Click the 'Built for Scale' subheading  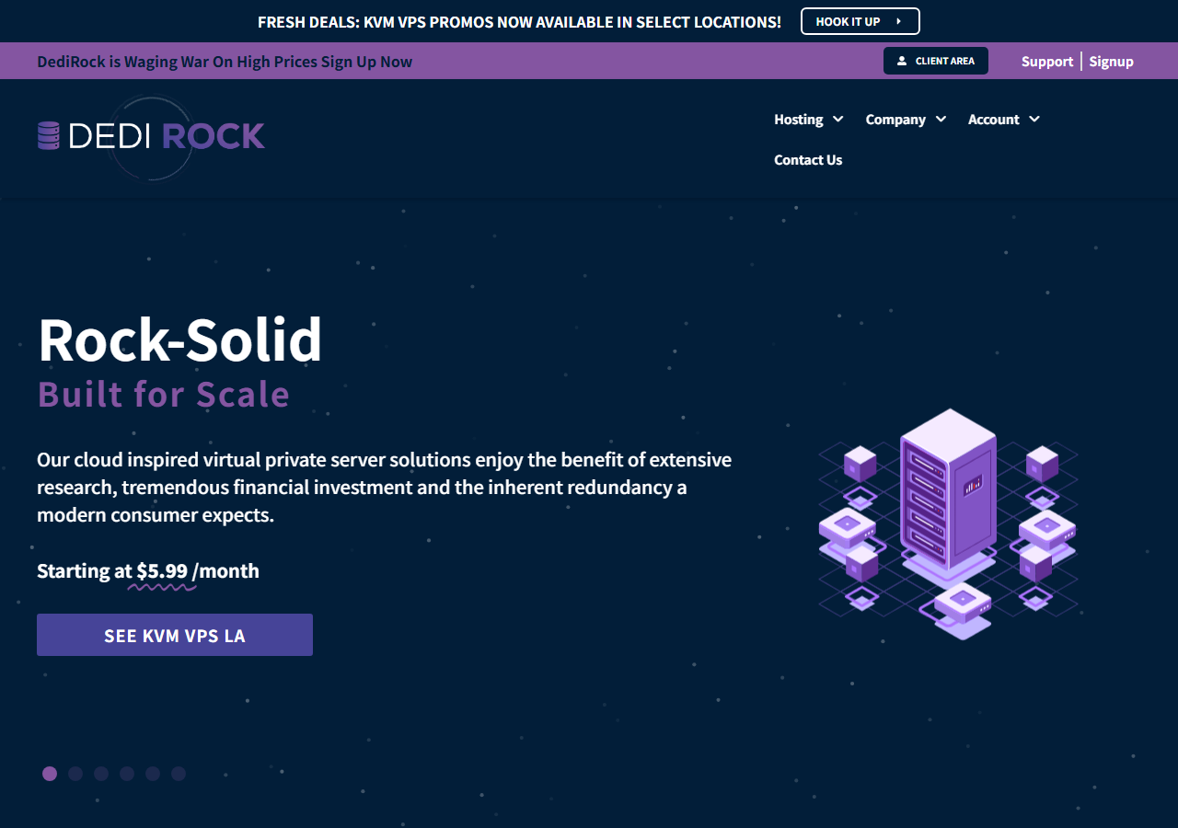[x=164, y=394]
